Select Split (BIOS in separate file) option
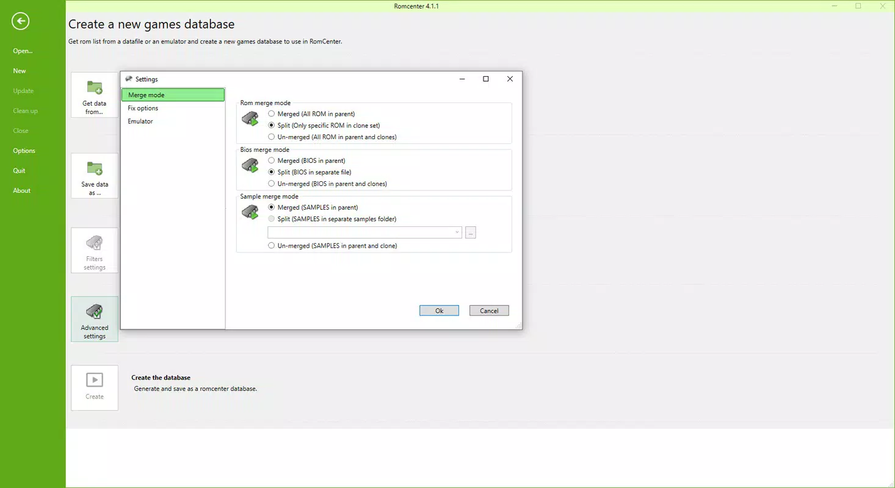Image resolution: width=895 pixels, height=488 pixels. click(x=310, y=173)
